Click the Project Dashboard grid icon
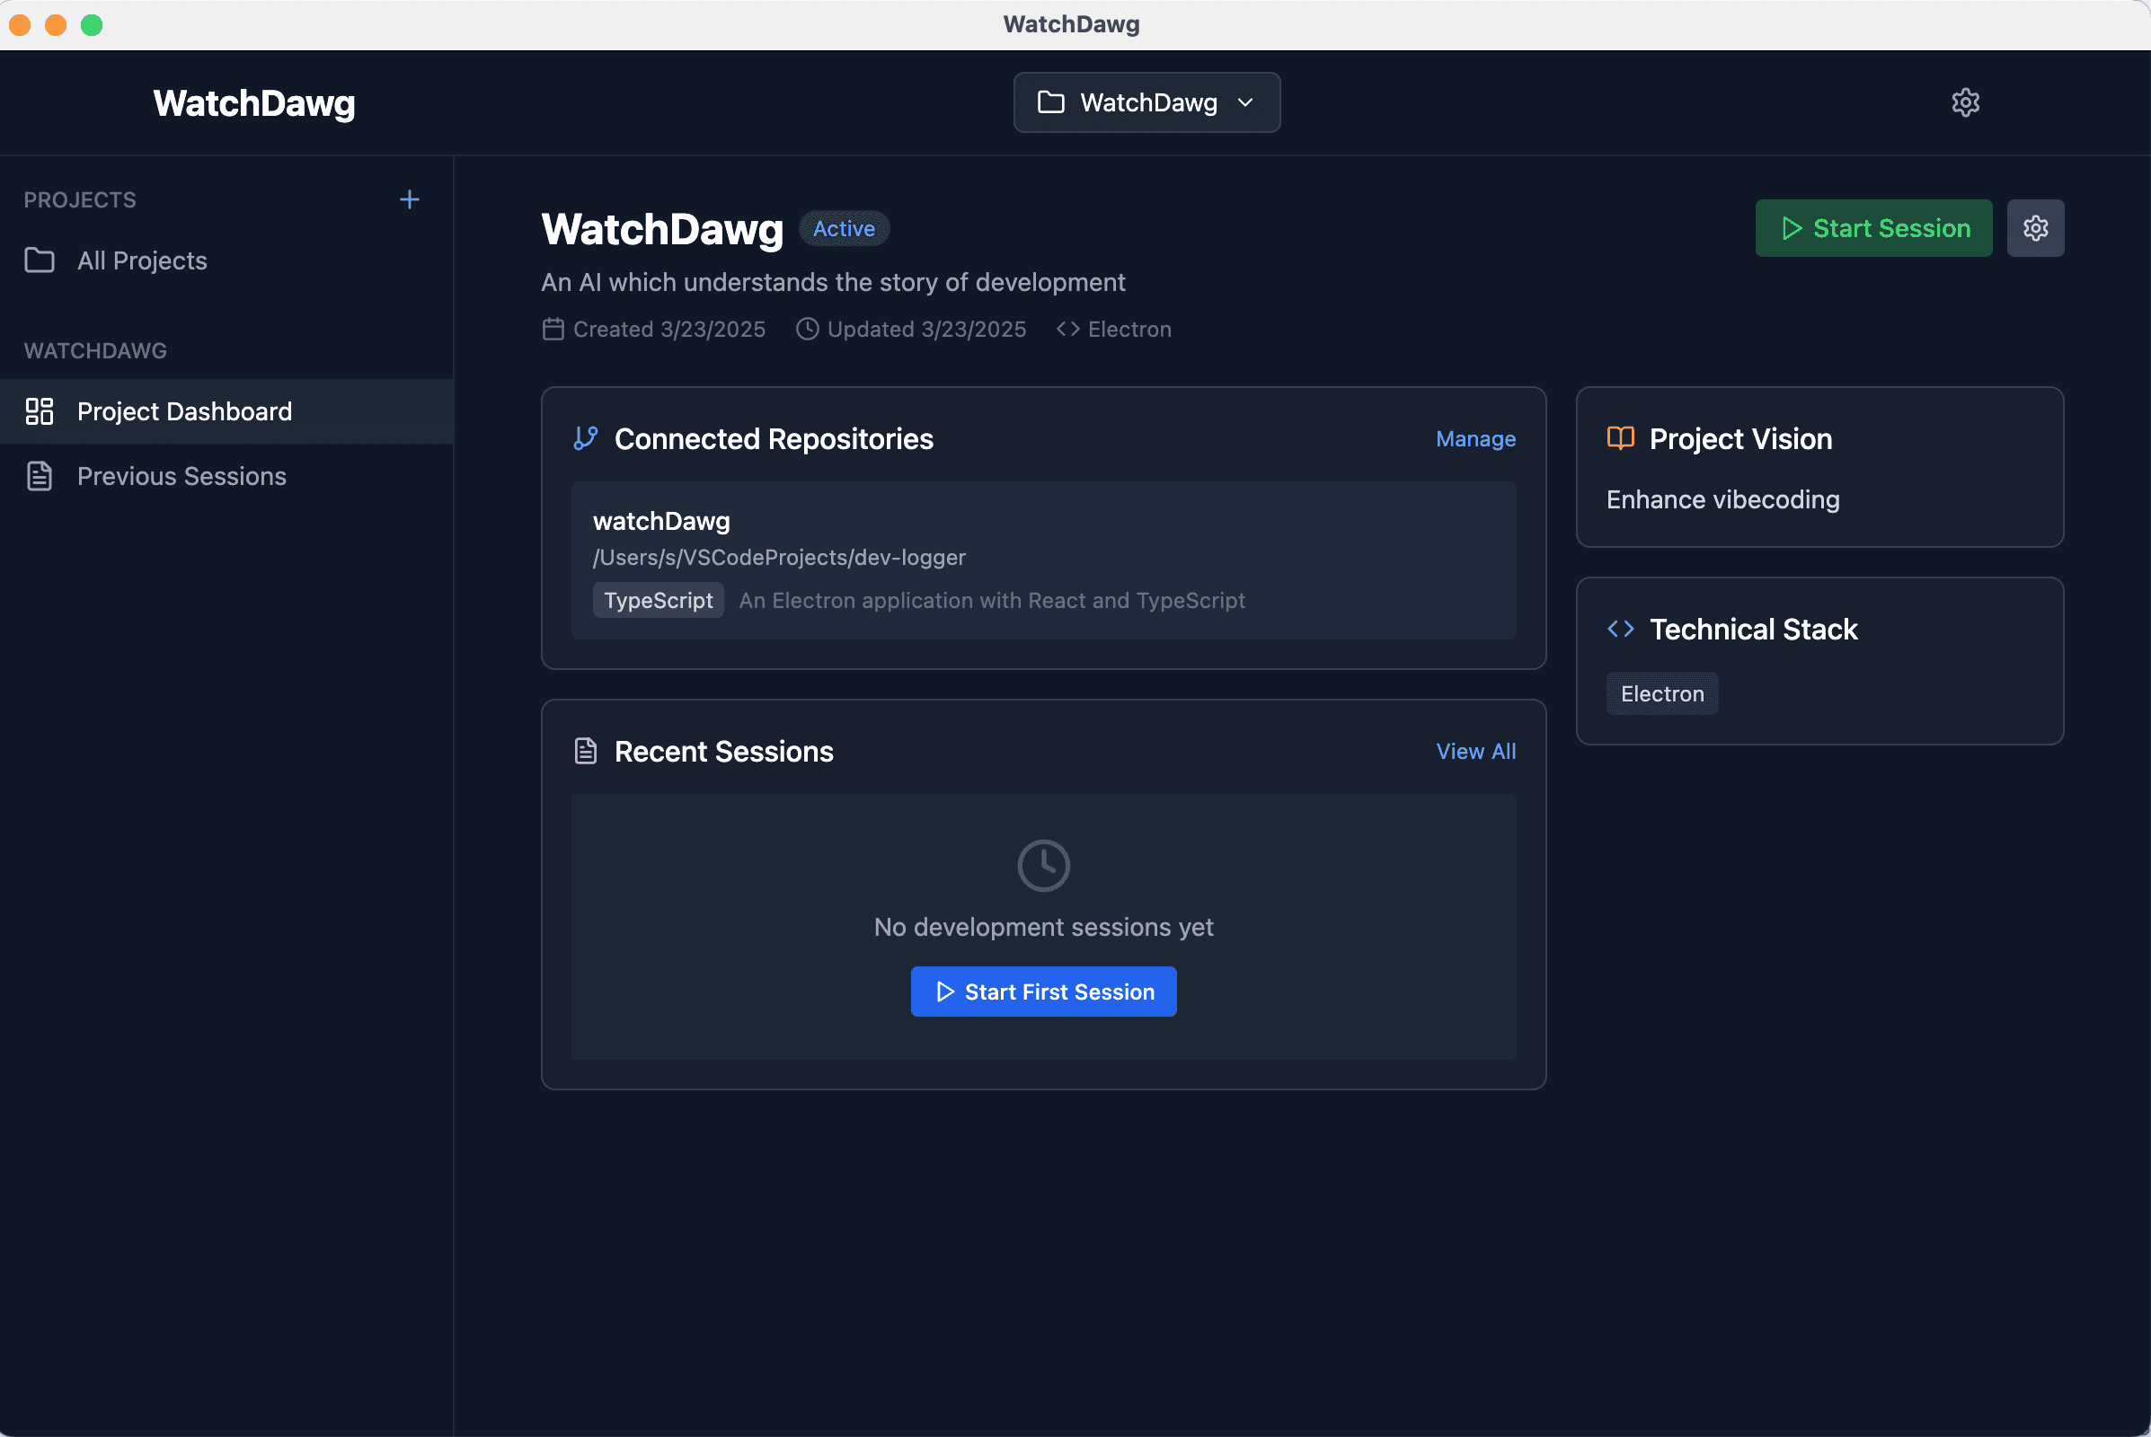Image resolution: width=2151 pixels, height=1437 pixels. tap(40, 411)
